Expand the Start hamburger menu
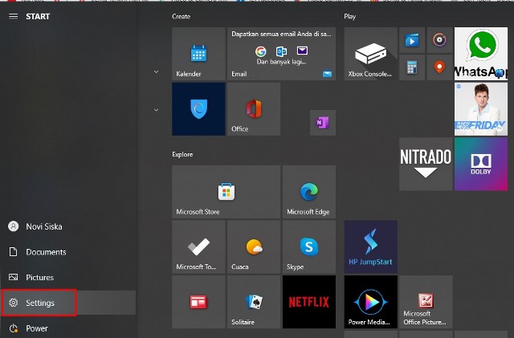 (x=13, y=16)
